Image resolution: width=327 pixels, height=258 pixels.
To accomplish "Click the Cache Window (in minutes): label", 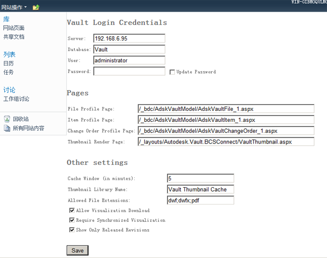I will coord(102,179).
